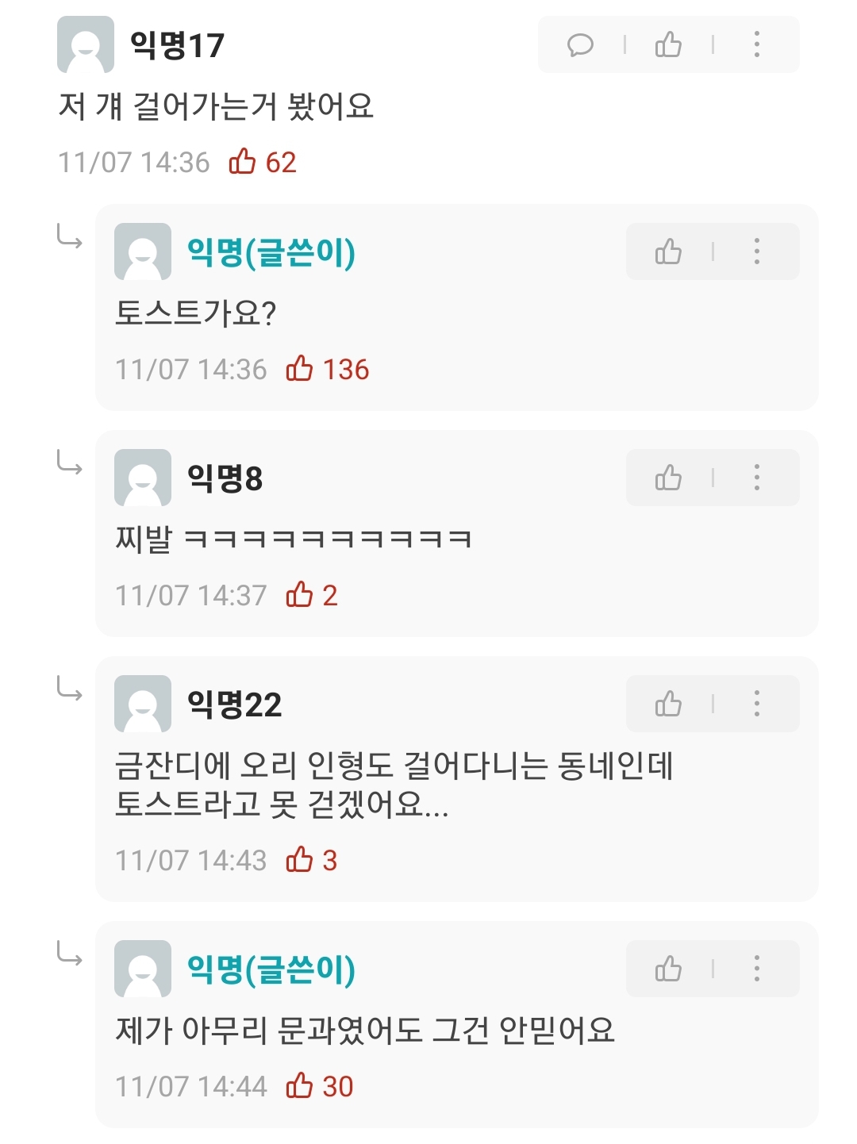Open more options for the '토스트가요?' reply
This screenshot has width=857, height=1144.
click(x=756, y=251)
